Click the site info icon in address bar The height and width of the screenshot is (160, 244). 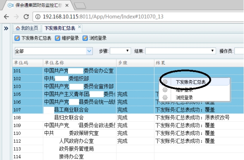[x=38, y=17]
